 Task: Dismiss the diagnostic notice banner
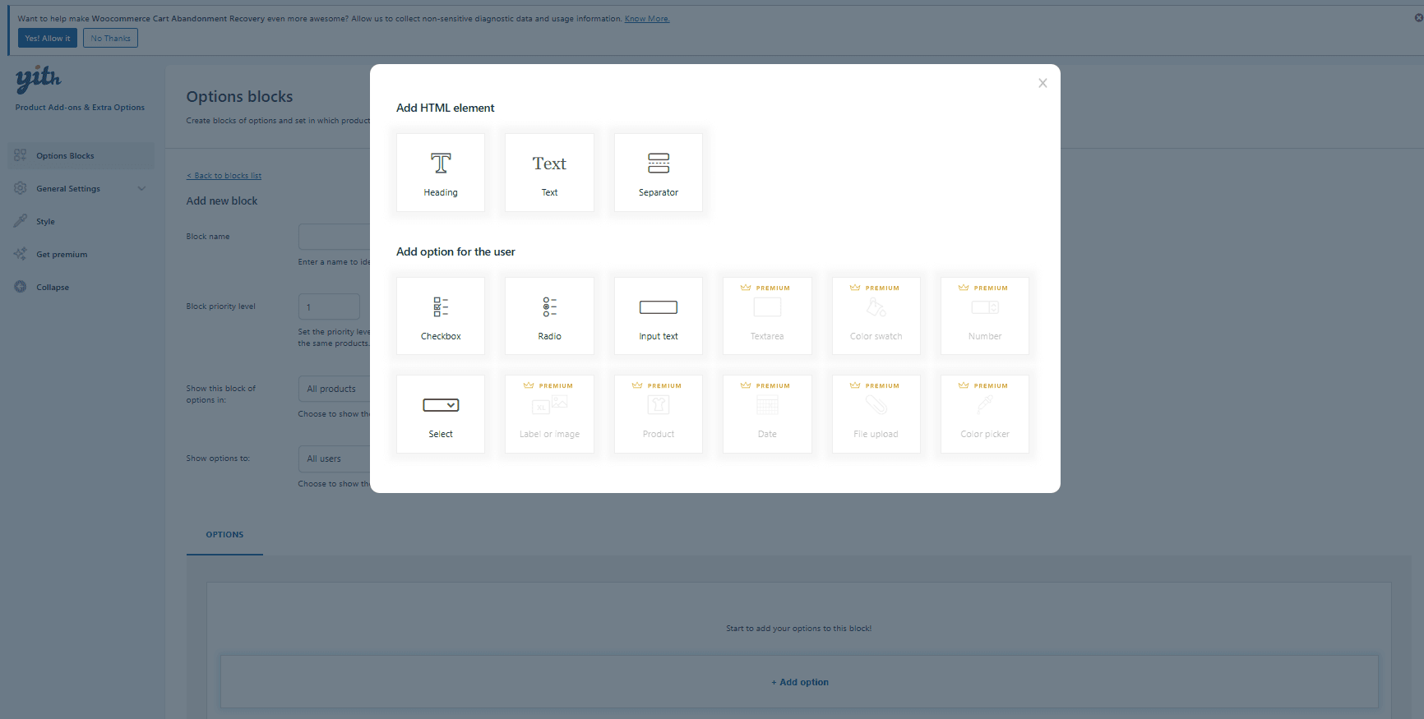pos(1418,17)
